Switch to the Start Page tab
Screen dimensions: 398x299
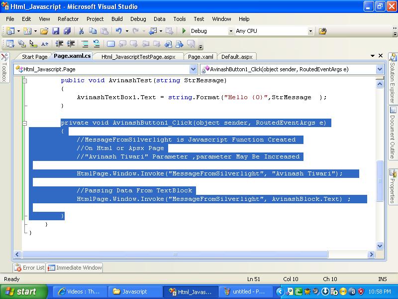coord(34,57)
